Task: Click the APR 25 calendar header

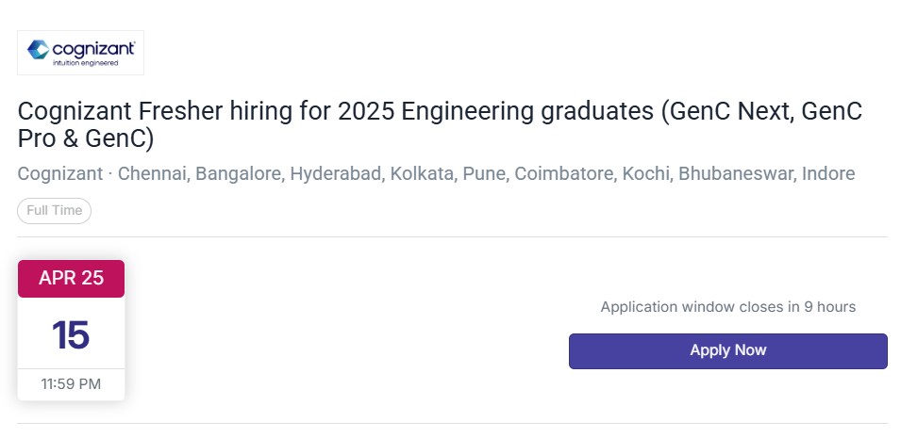Action: [72, 279]
